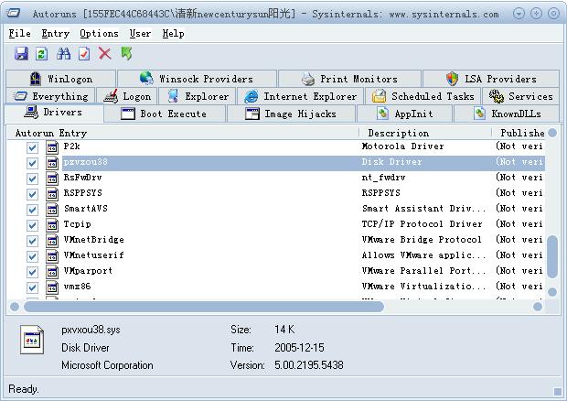Click the Properties document toolbar icon
The width and height of the screenshot is (567, 401).
coord(84,54)
